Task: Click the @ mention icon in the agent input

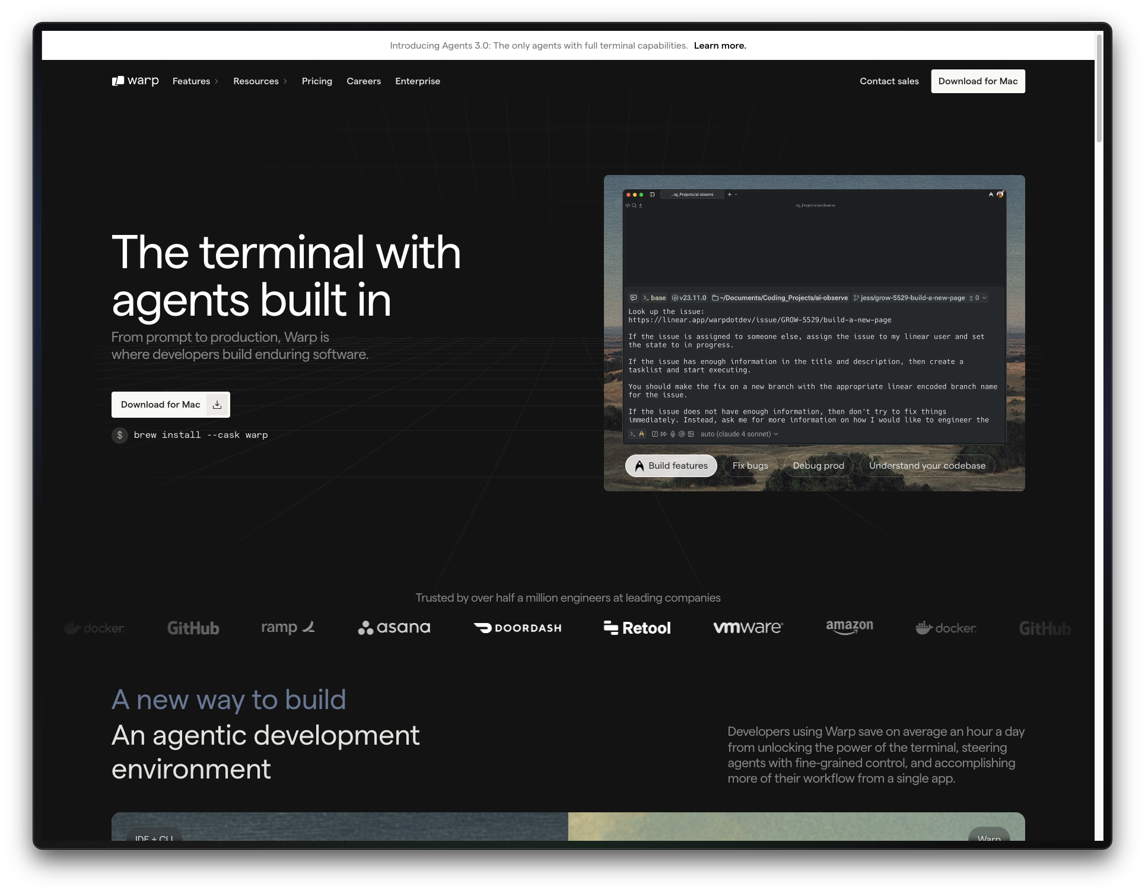Action: click(x=682, y=434)
